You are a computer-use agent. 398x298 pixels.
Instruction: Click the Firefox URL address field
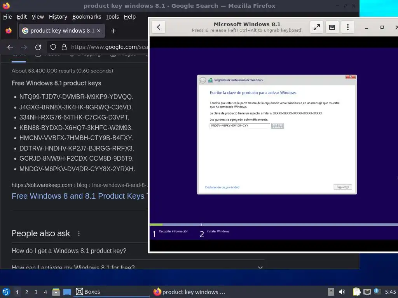point(109,47)
